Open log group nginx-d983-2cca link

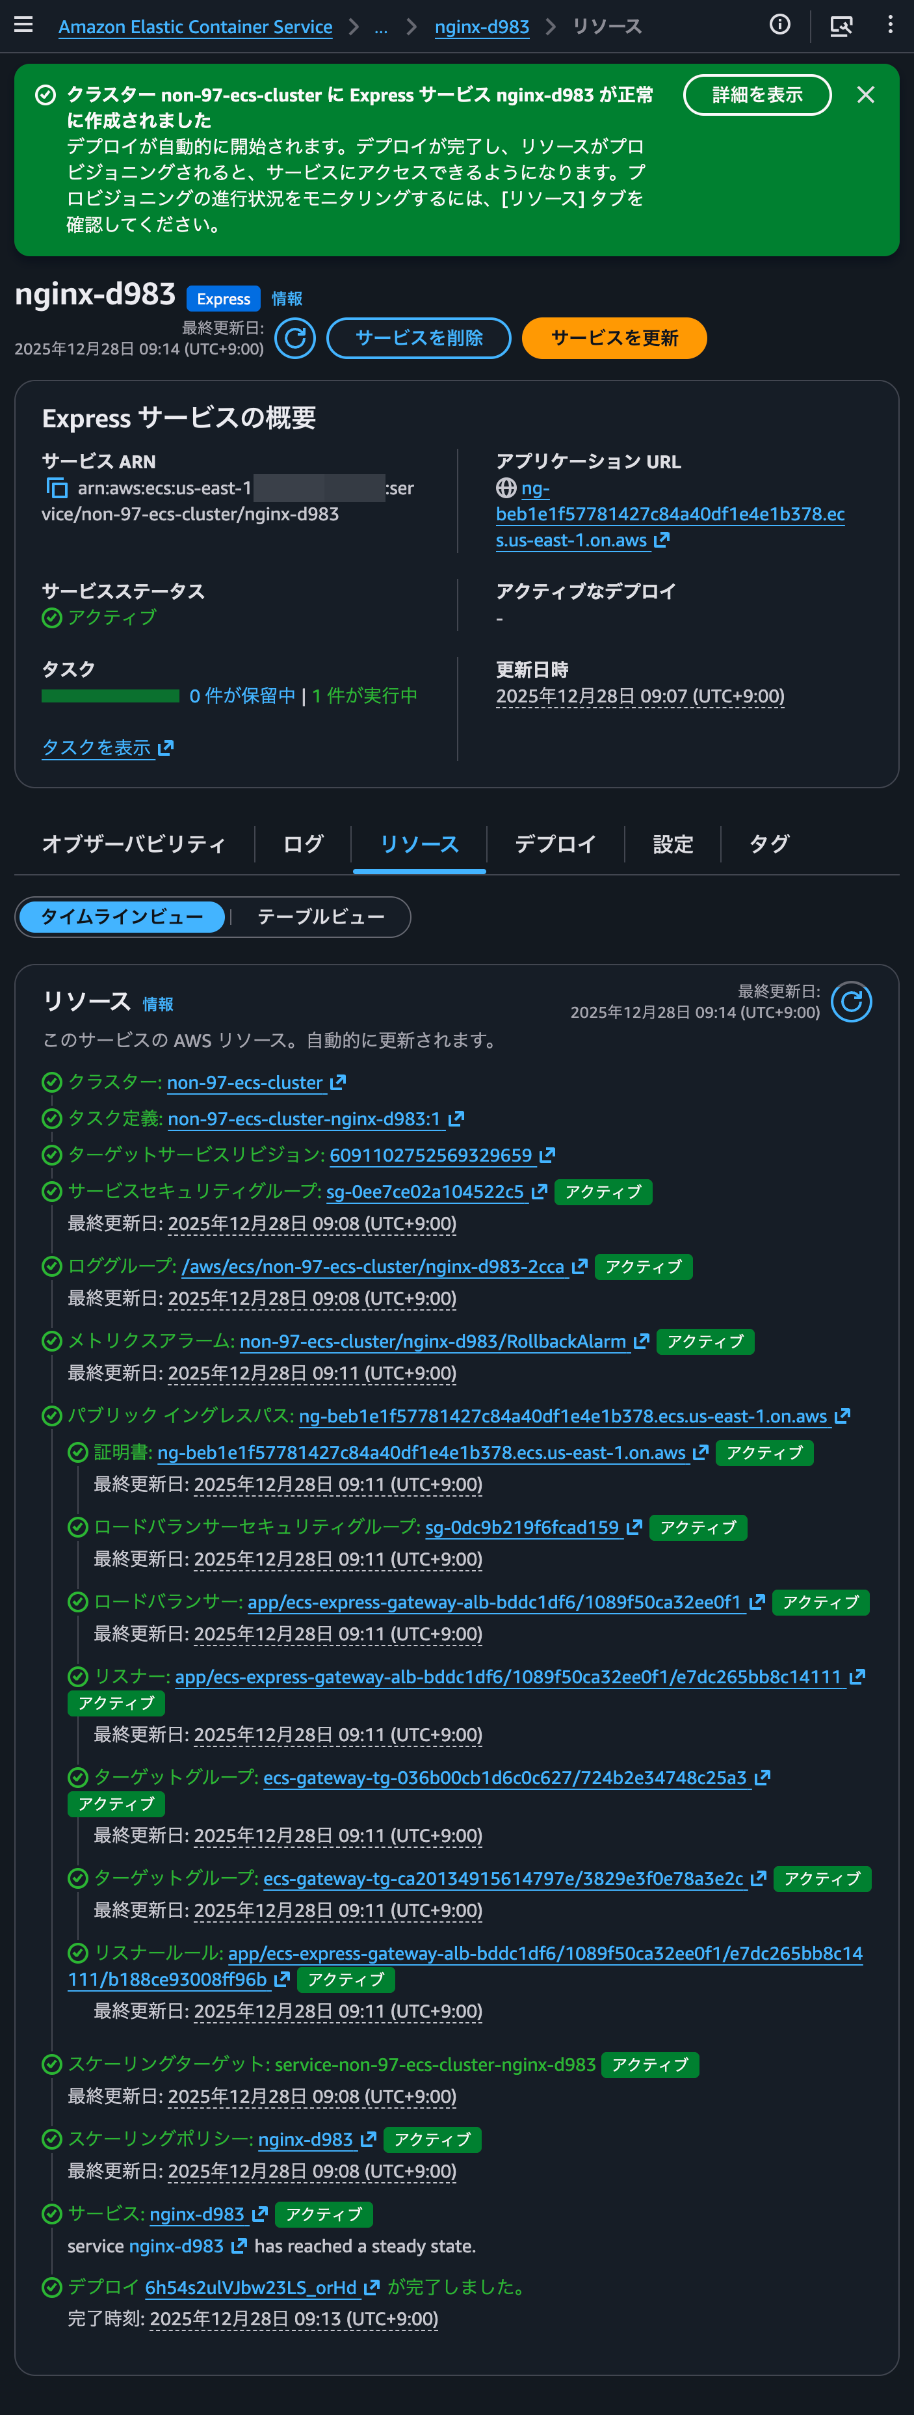tap(373, 1266)
